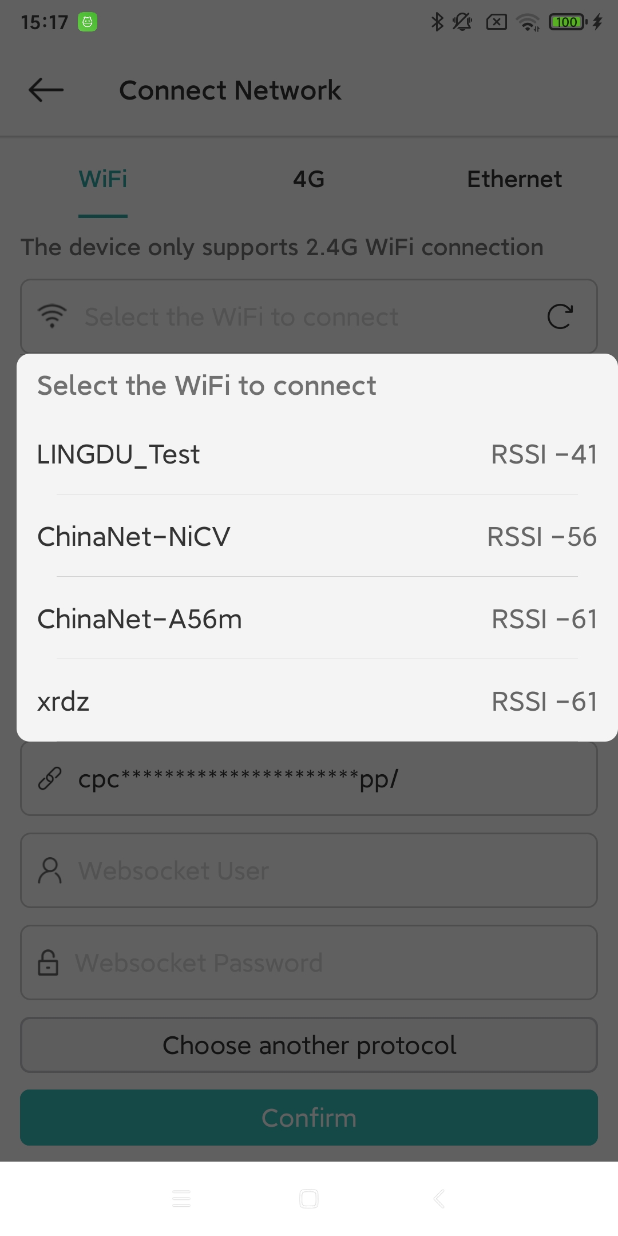Select the xrdz WiFi network

[309, 702]
